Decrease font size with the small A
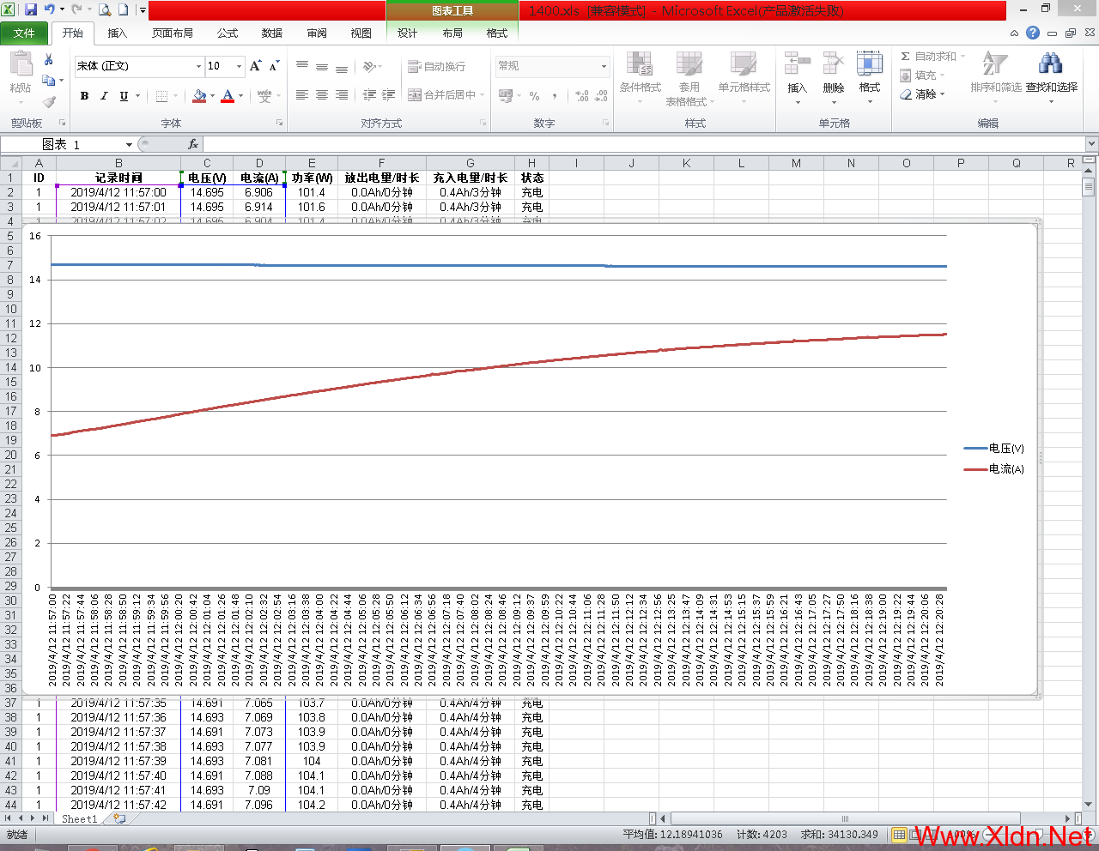 (x=274, y=66)
